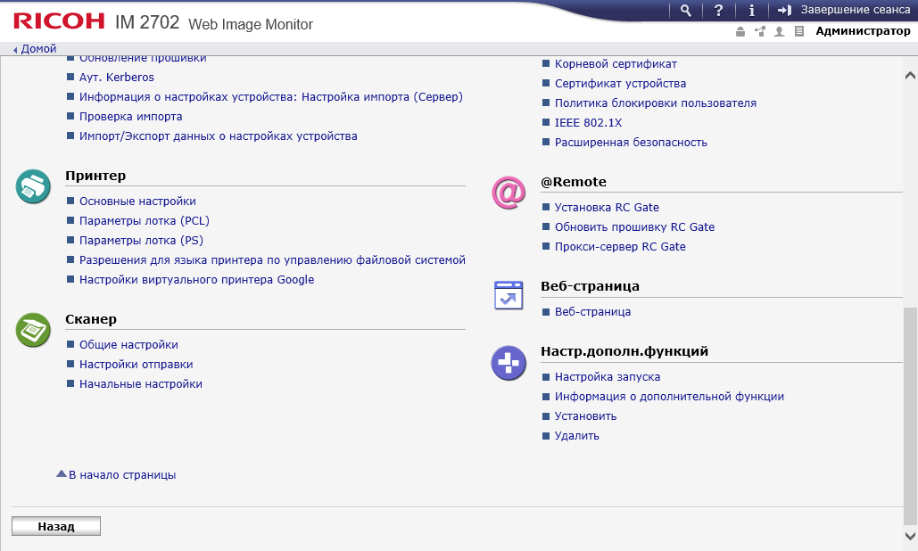The height and width of the screenshot is (551, 918).
Task: Click the grey network status icon
Action: [759, 31]
